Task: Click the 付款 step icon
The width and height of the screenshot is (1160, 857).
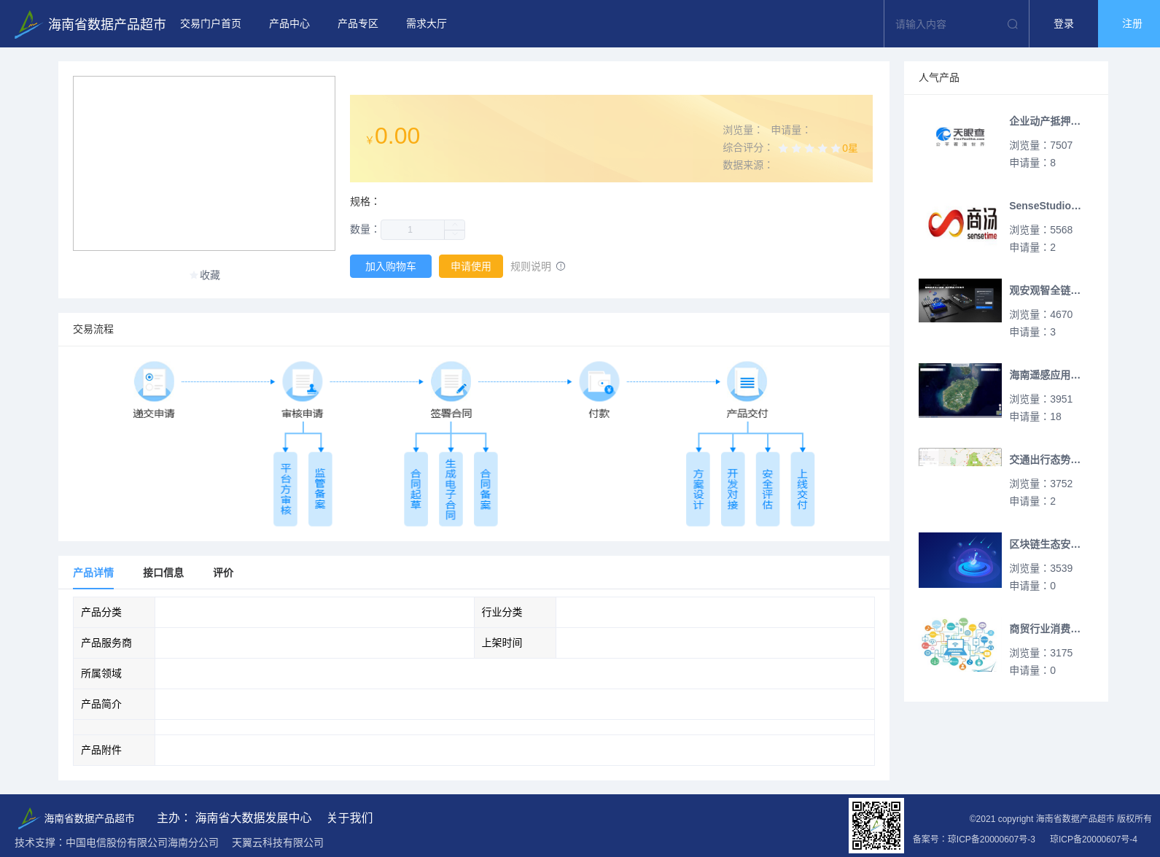Action: pos(599,381)
